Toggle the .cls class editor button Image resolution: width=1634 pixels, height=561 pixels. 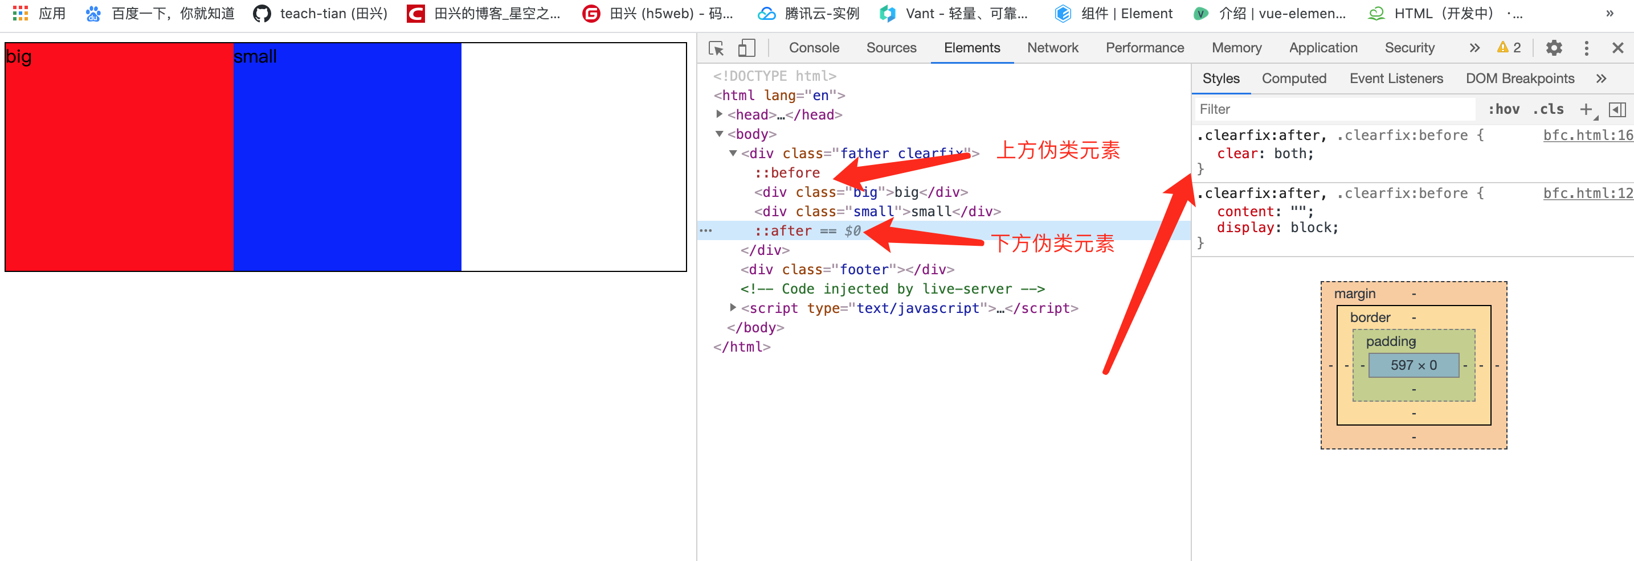pos(1548,110)
